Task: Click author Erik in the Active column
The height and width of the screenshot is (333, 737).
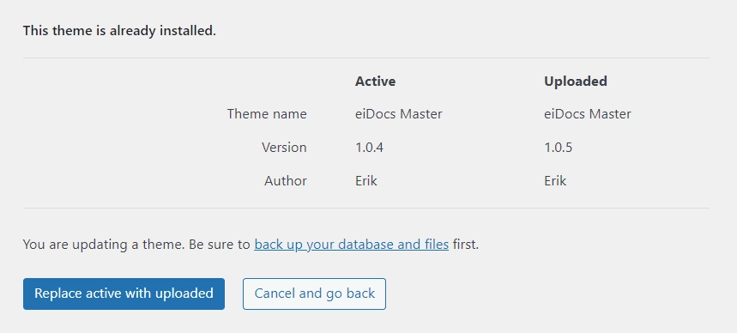Action: (x=366, y=180)
